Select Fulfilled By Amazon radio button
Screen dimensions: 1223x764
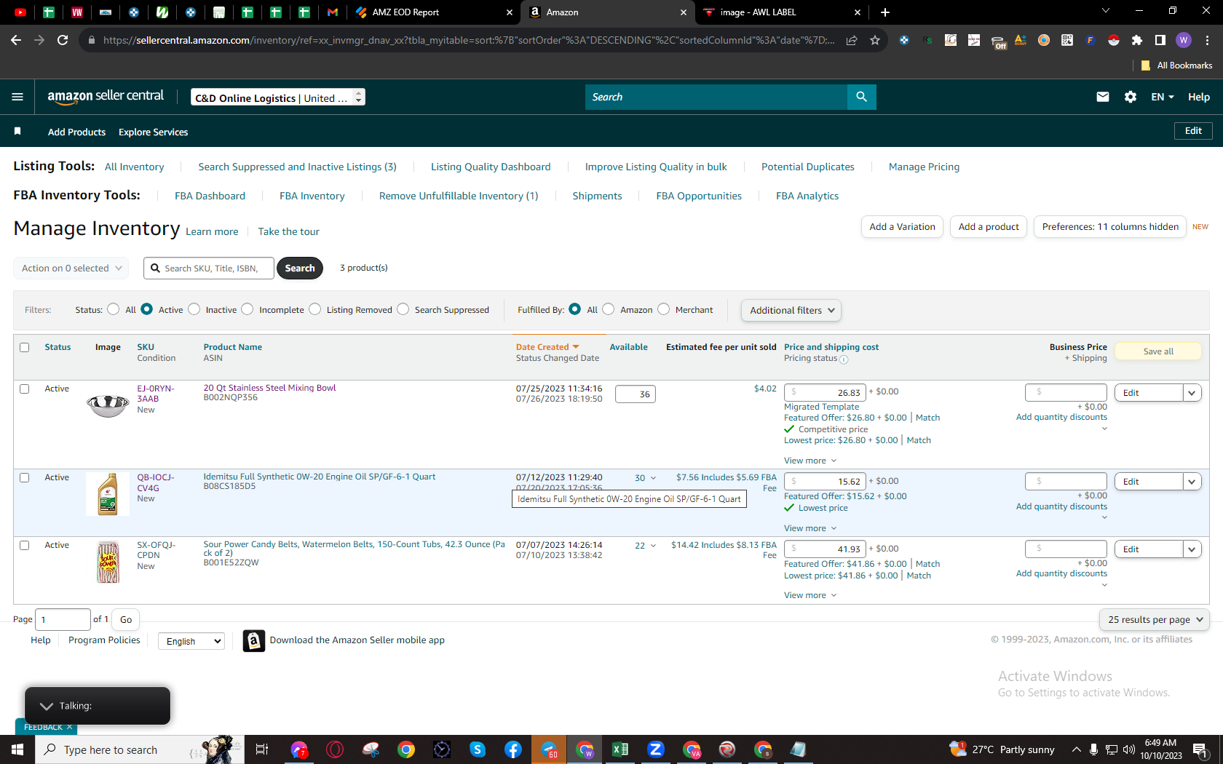click(609, 309)
